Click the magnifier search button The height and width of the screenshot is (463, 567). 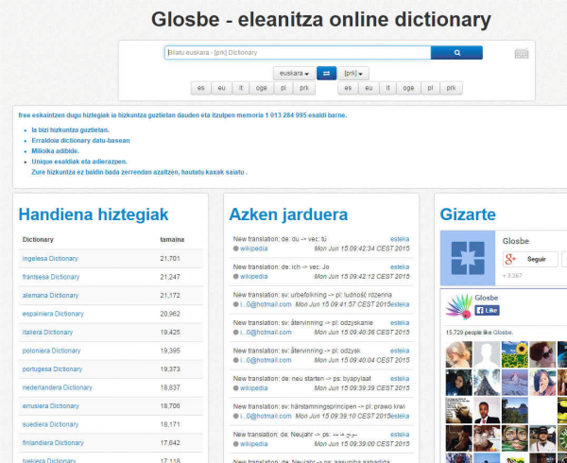(456, 53)
